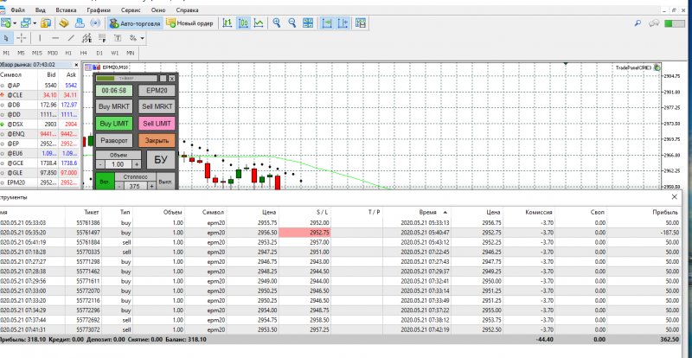Click the Разворот button
Screen dimensions: 692x358
[114, 141]
